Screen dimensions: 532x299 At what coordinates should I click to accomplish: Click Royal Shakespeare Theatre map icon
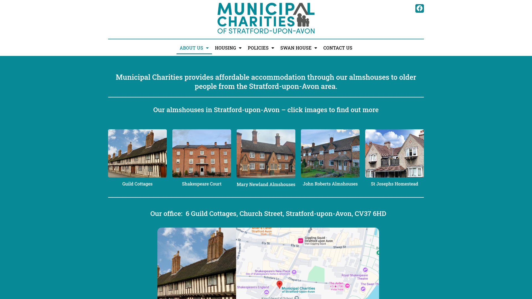365,270
